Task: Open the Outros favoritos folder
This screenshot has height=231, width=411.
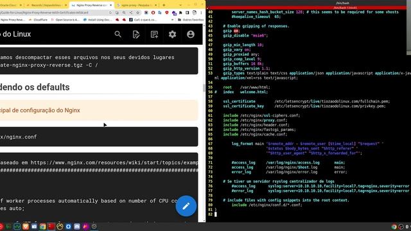Action: pyautogui.click(x=191, y=20)
